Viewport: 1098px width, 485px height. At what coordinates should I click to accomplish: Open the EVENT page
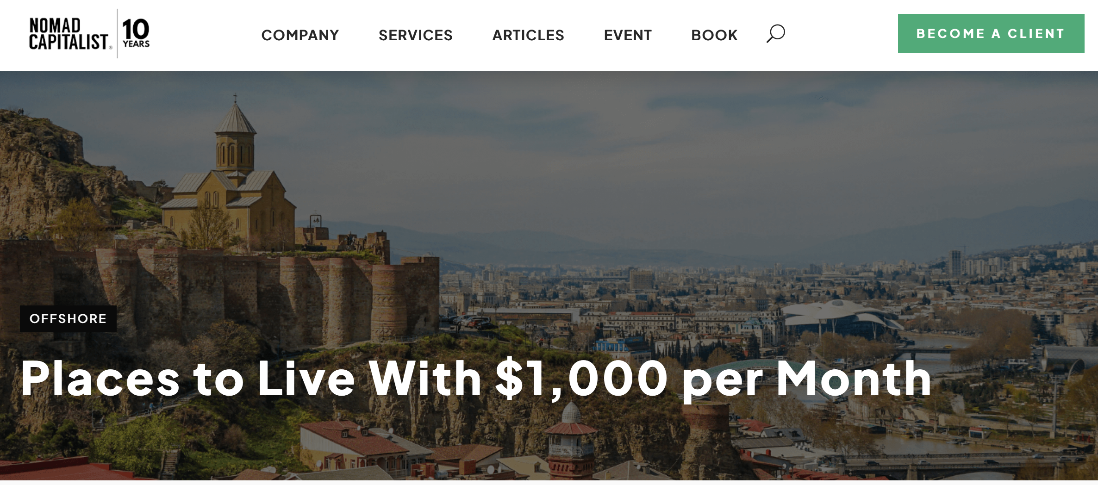tap(628, 35)
